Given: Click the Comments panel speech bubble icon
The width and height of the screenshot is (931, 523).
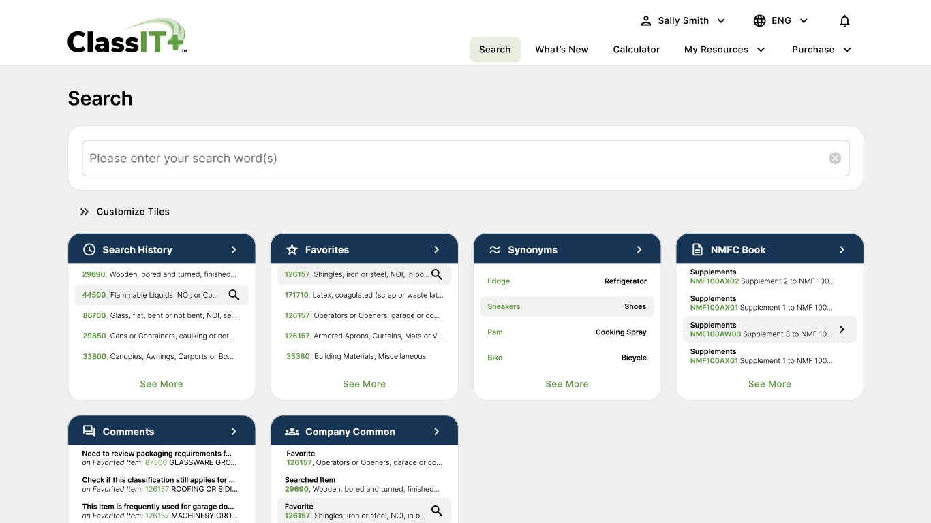Looking at the screenshot, I should (x=89, y=430).
